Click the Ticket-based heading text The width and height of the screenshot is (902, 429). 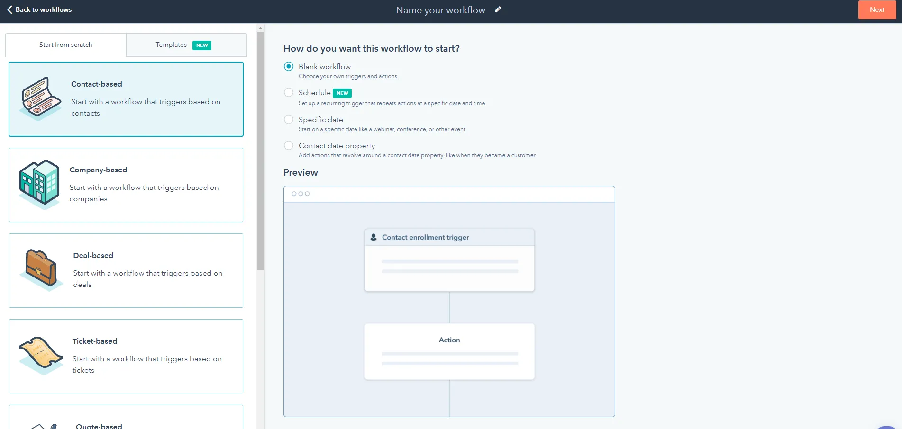coord(95,341)
